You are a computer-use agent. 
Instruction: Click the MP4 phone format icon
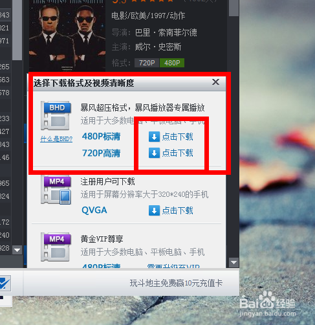point(56,190)
